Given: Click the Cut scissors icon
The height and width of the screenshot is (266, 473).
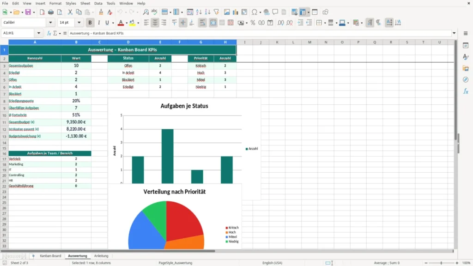Looking at the screenshot, I should point(70,12).
